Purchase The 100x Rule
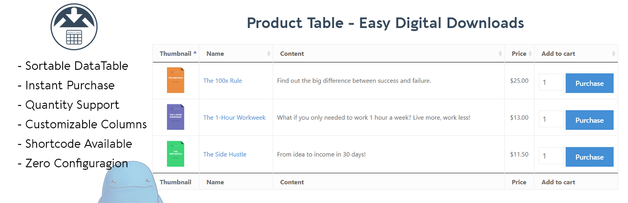 [x=589, y=84]
